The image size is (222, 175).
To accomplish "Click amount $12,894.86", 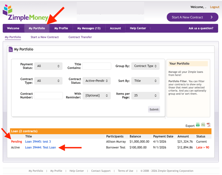I will coord(185,147).
